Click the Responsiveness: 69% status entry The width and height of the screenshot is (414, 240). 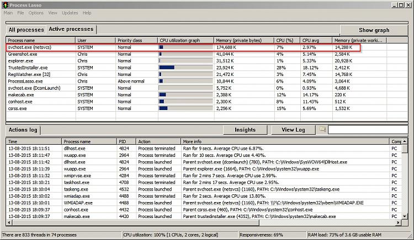coord(272,234)
